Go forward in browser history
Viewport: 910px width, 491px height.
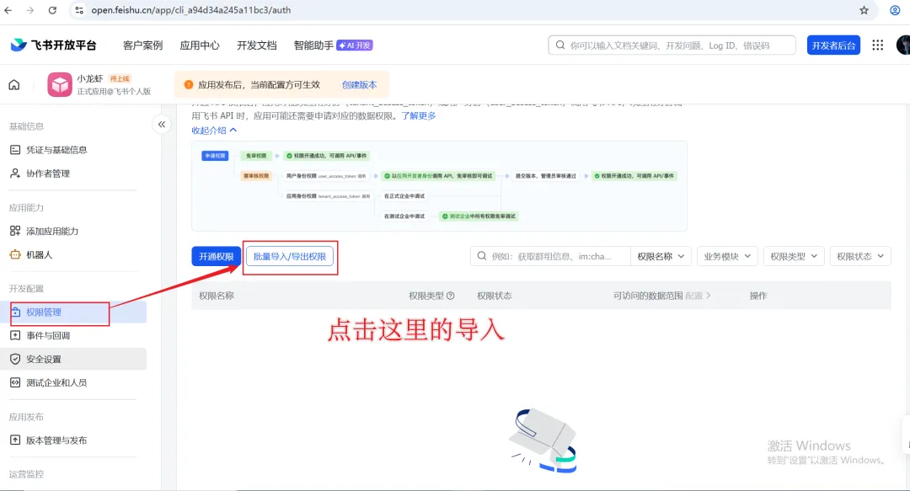pos(30,10)
